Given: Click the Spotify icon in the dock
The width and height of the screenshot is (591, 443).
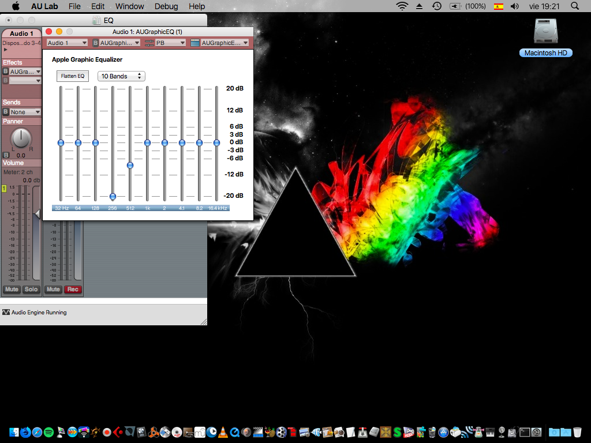Looking at the screenshot, I should (x=48, y=432).
